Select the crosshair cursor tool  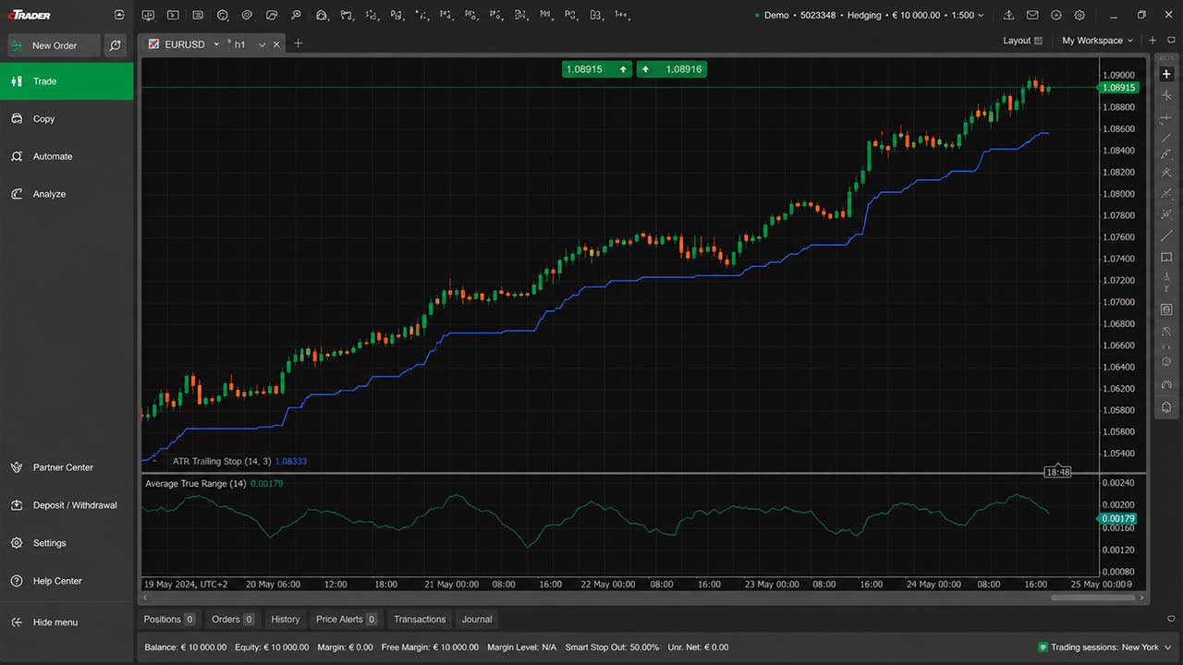coord(1166,74)
